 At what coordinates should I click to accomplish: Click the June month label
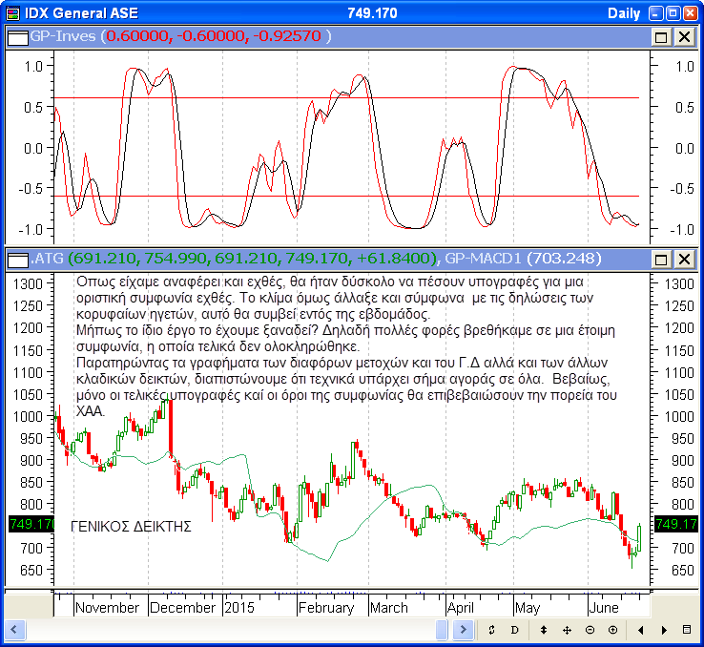pos(604,608)
